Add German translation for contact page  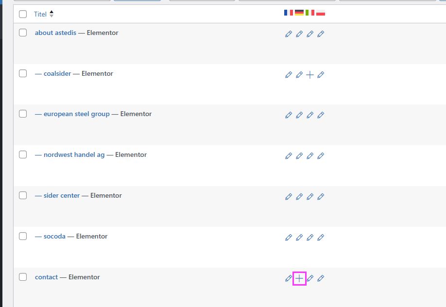(x=299, y=278)
